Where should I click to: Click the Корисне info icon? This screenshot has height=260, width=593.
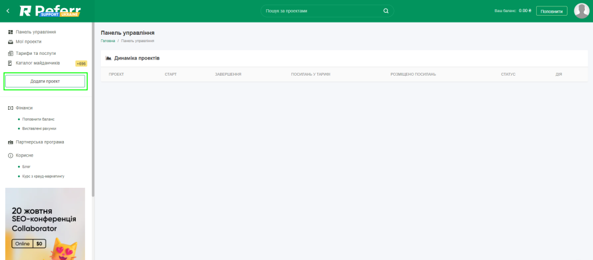[10, 155]
